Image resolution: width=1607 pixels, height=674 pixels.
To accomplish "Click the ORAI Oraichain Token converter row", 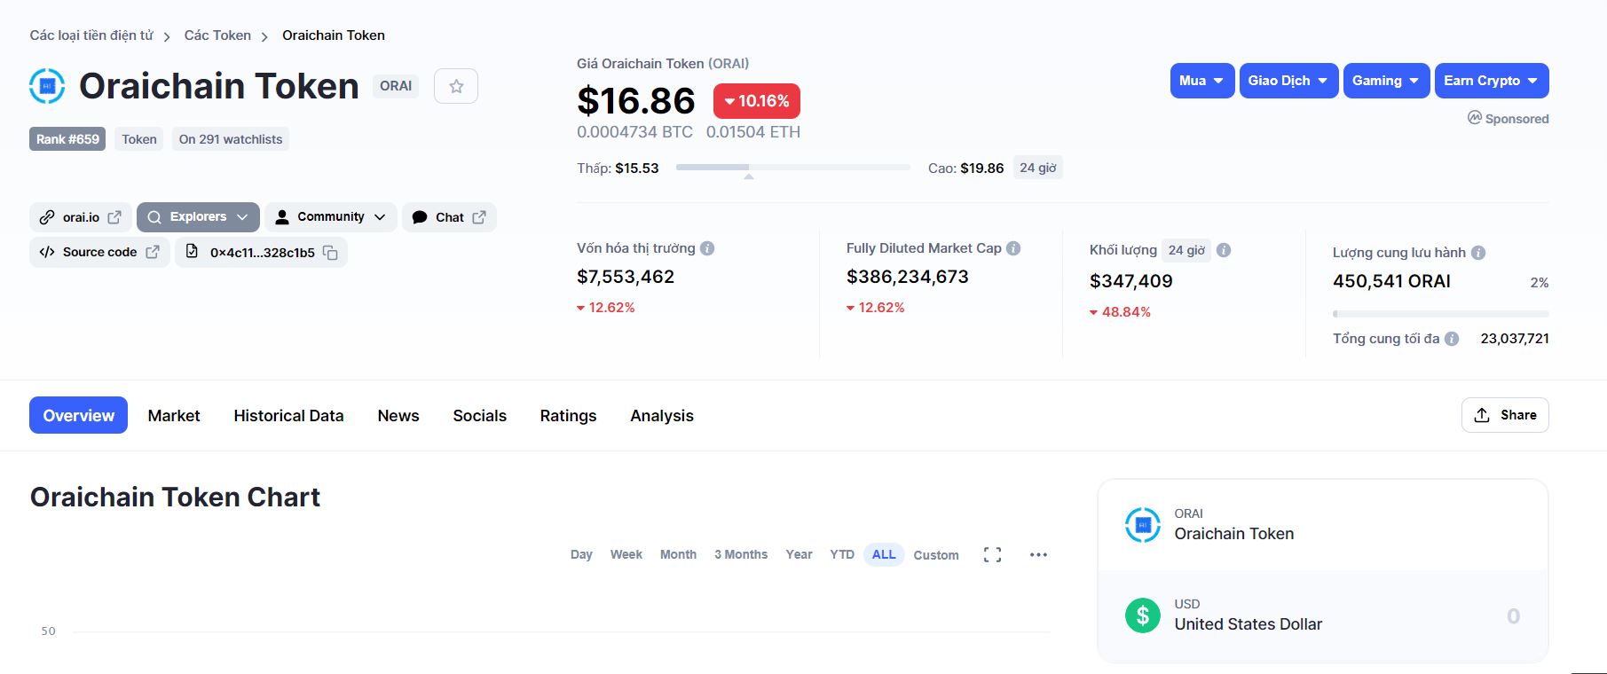I will (x=1323, y=525).
